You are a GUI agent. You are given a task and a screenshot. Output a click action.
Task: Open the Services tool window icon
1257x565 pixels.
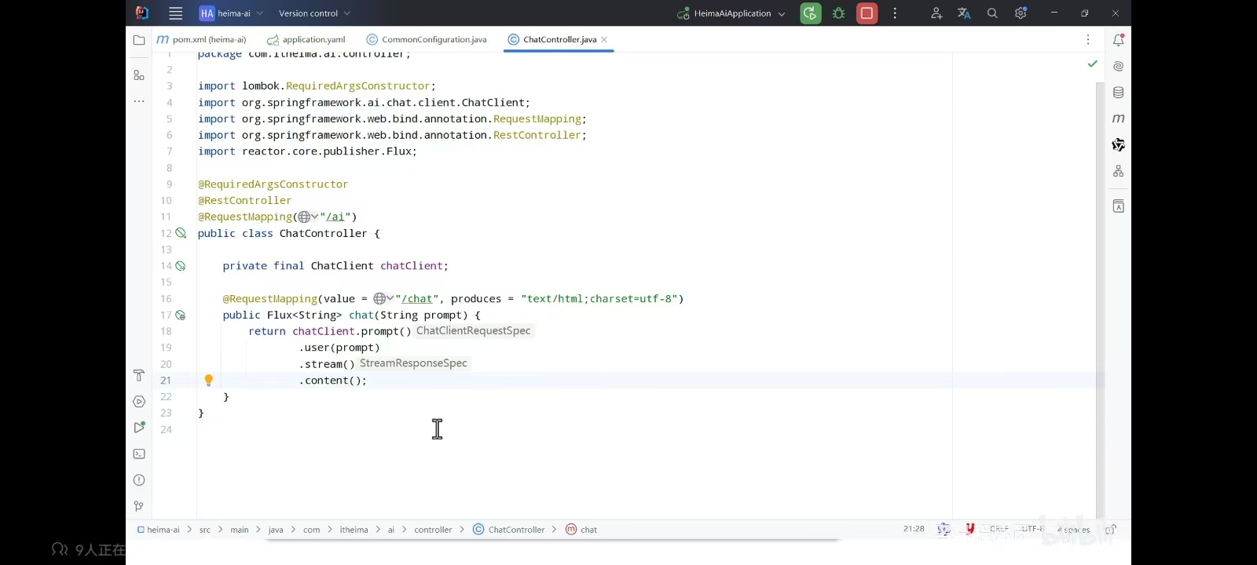click(x=139, y=402)
